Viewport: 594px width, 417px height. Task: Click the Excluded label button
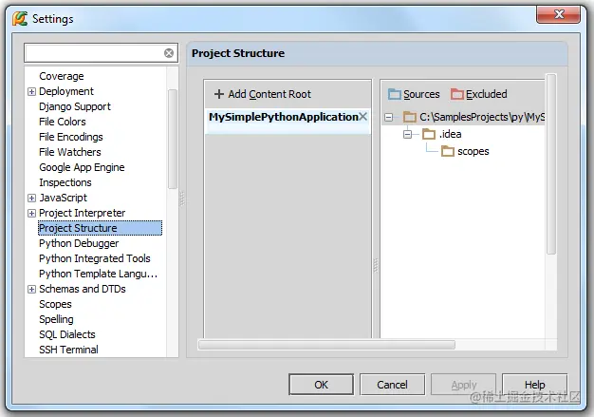click(487, 94)
